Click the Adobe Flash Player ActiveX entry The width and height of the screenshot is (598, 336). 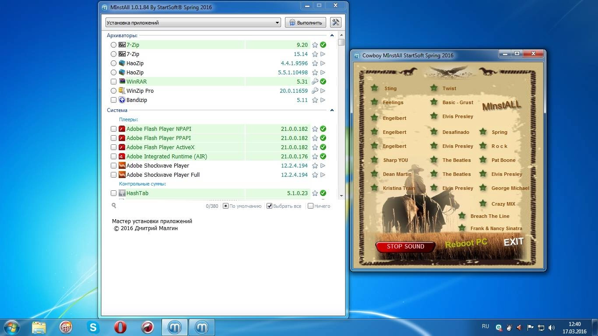coord(160,147)
